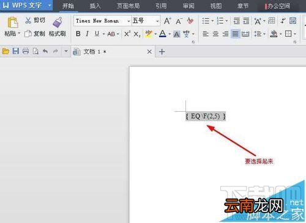The image size is (306, 223).
Task: Align text to the right
Action: pyautogui.click(x=225, y=34)
